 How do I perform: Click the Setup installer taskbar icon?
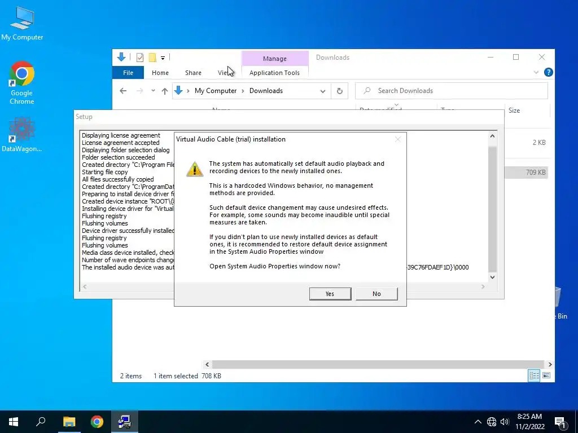(125, 422)
